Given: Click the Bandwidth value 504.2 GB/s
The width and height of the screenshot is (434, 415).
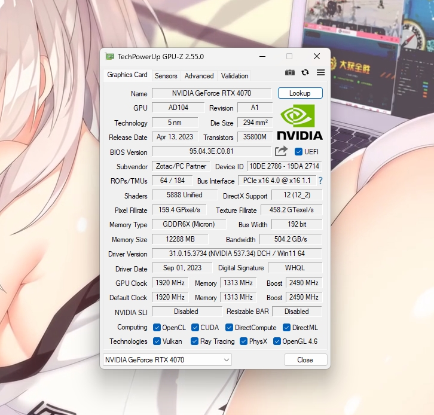Looking at the screenshot, I should pos(291,239).
